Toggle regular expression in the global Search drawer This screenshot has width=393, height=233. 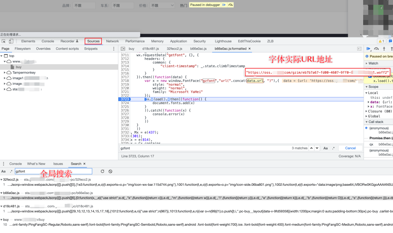coord(11,172)
